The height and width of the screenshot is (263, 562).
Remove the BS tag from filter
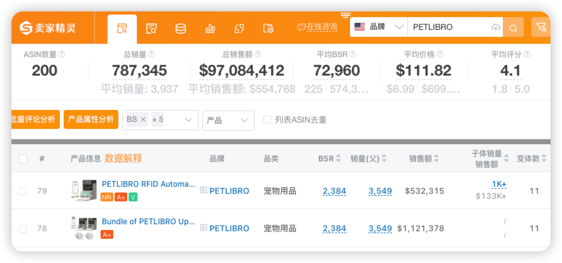(143, 119)
